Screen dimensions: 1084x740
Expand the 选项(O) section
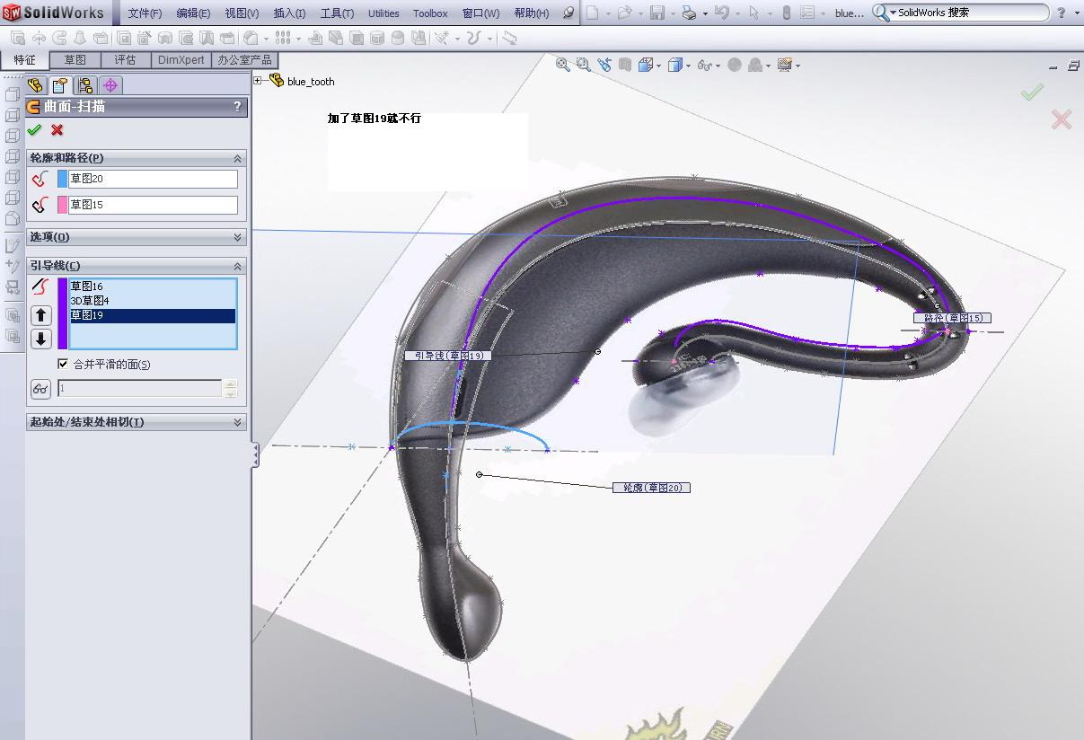pyautogui.click(x=238, y=237)
